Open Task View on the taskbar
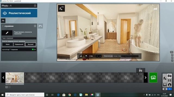 click(x=52, y=95)
